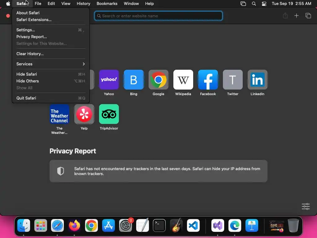
Task: Launch Terminal from the Dock
Action: (x=159, y=225)
